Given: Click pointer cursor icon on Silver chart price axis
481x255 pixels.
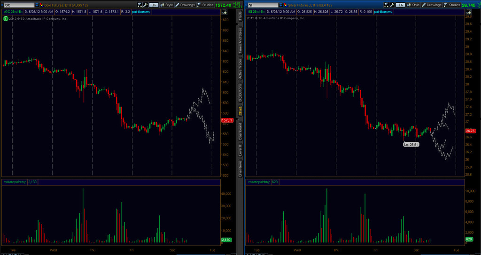Looking at the screenshot, I should [x=468, y=12].
